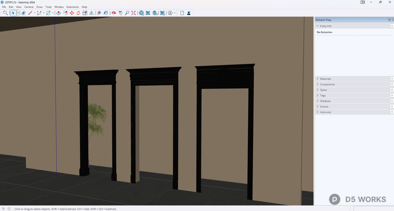Open the Window menu
Screen dimensions: 394x211
(x=59, y=7)
